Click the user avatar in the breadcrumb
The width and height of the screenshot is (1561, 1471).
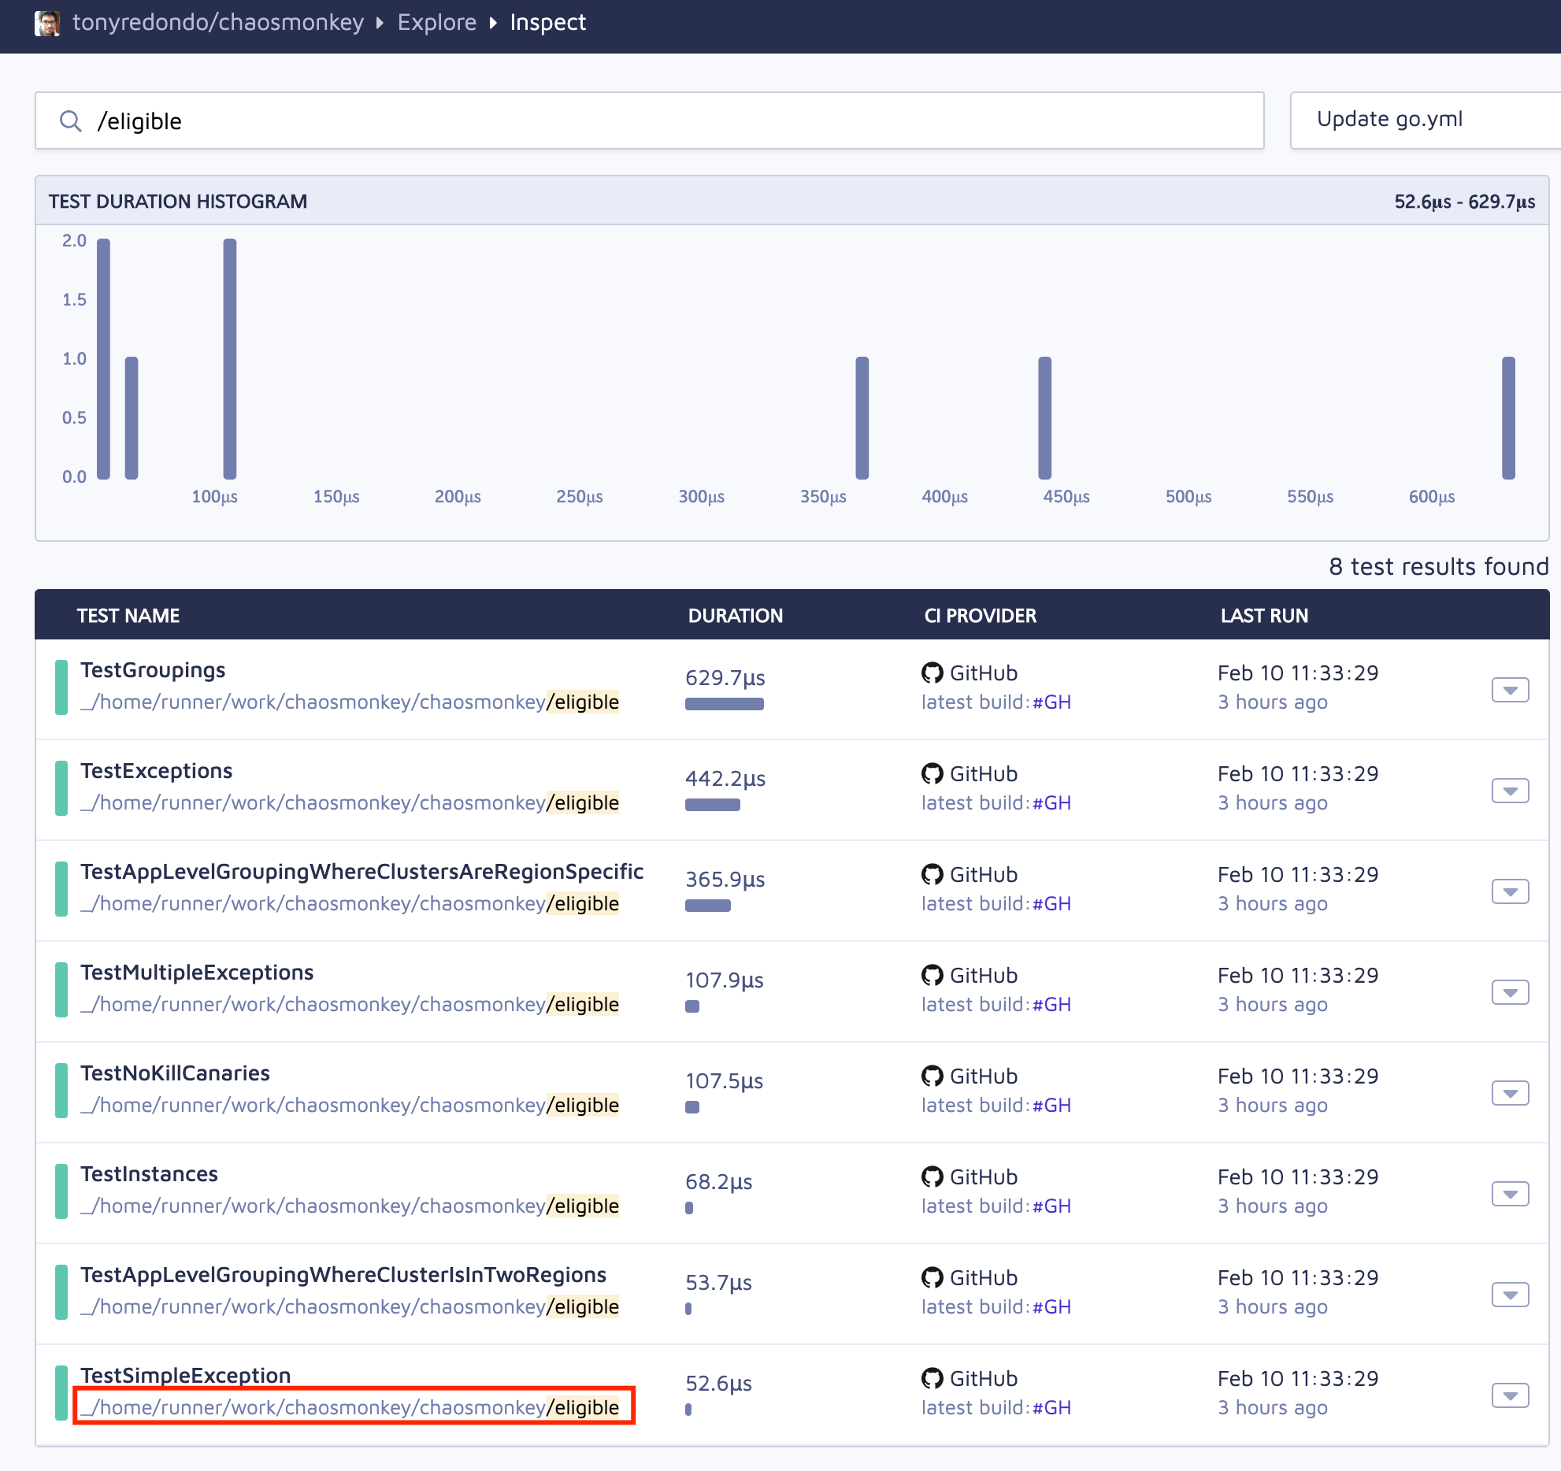pos(47,23)
